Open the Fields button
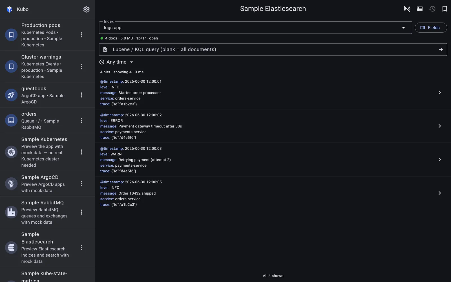Viewport: 451px width, 282px height. click(431, 28)
